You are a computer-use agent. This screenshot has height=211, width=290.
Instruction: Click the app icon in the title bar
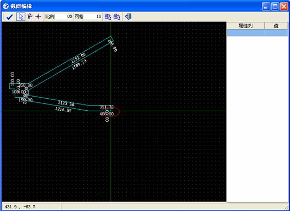[x=6, y=6]
